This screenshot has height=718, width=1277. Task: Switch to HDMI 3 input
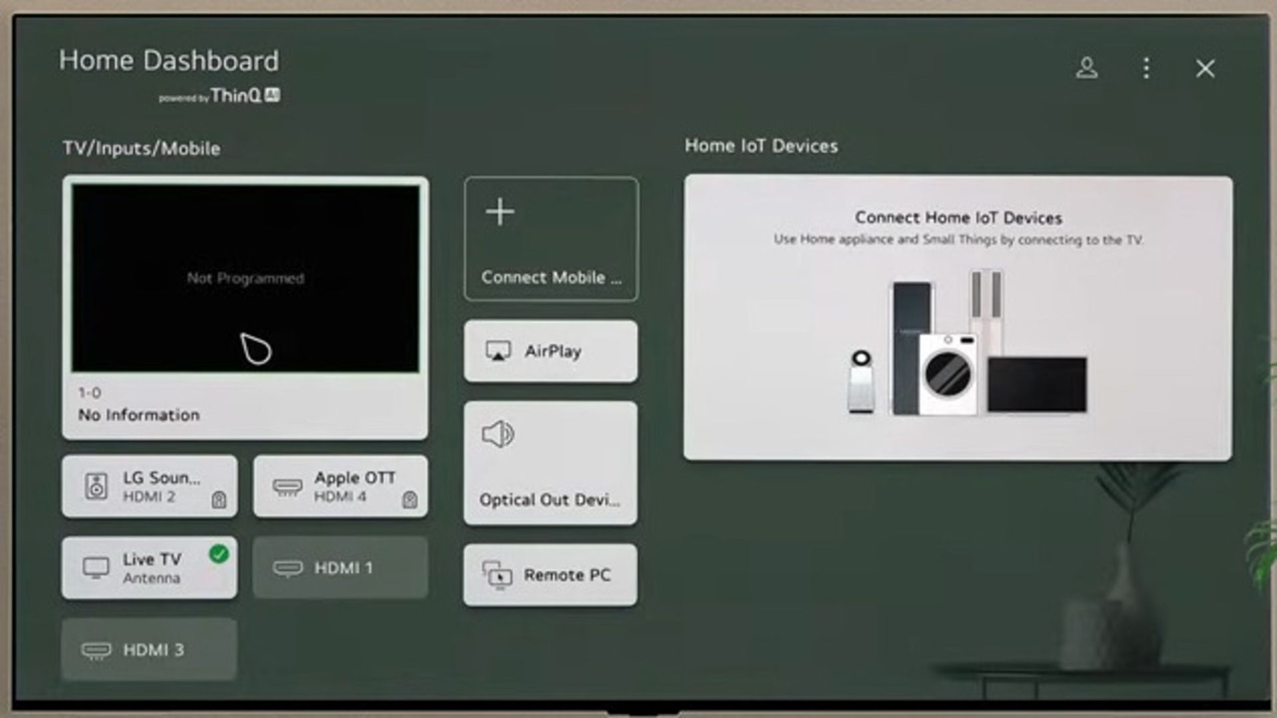(150, 649)
